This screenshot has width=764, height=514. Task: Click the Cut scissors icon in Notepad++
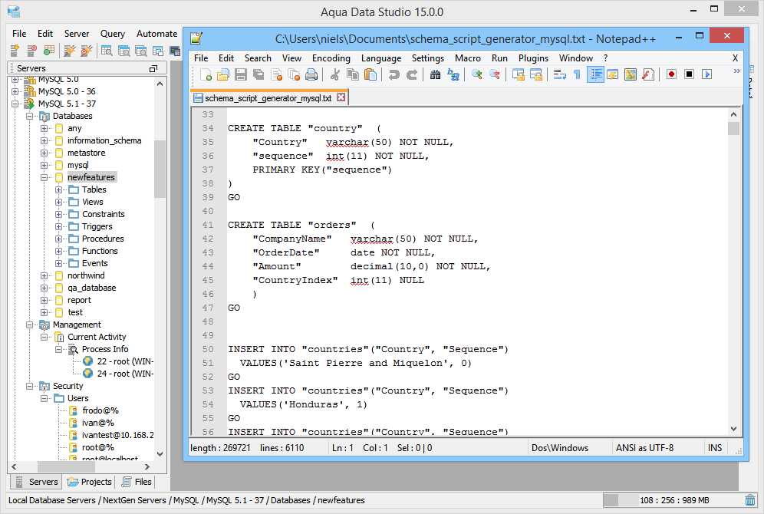[x=334, y=74]
